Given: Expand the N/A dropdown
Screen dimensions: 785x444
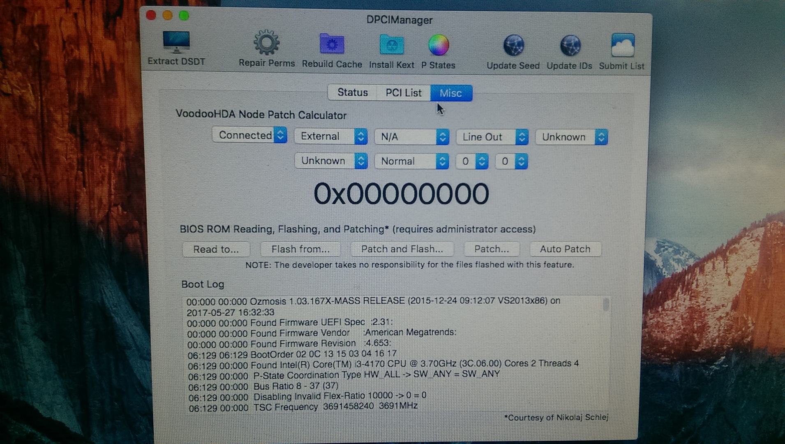Looking at the screenshot, I should tap(412, 137).
